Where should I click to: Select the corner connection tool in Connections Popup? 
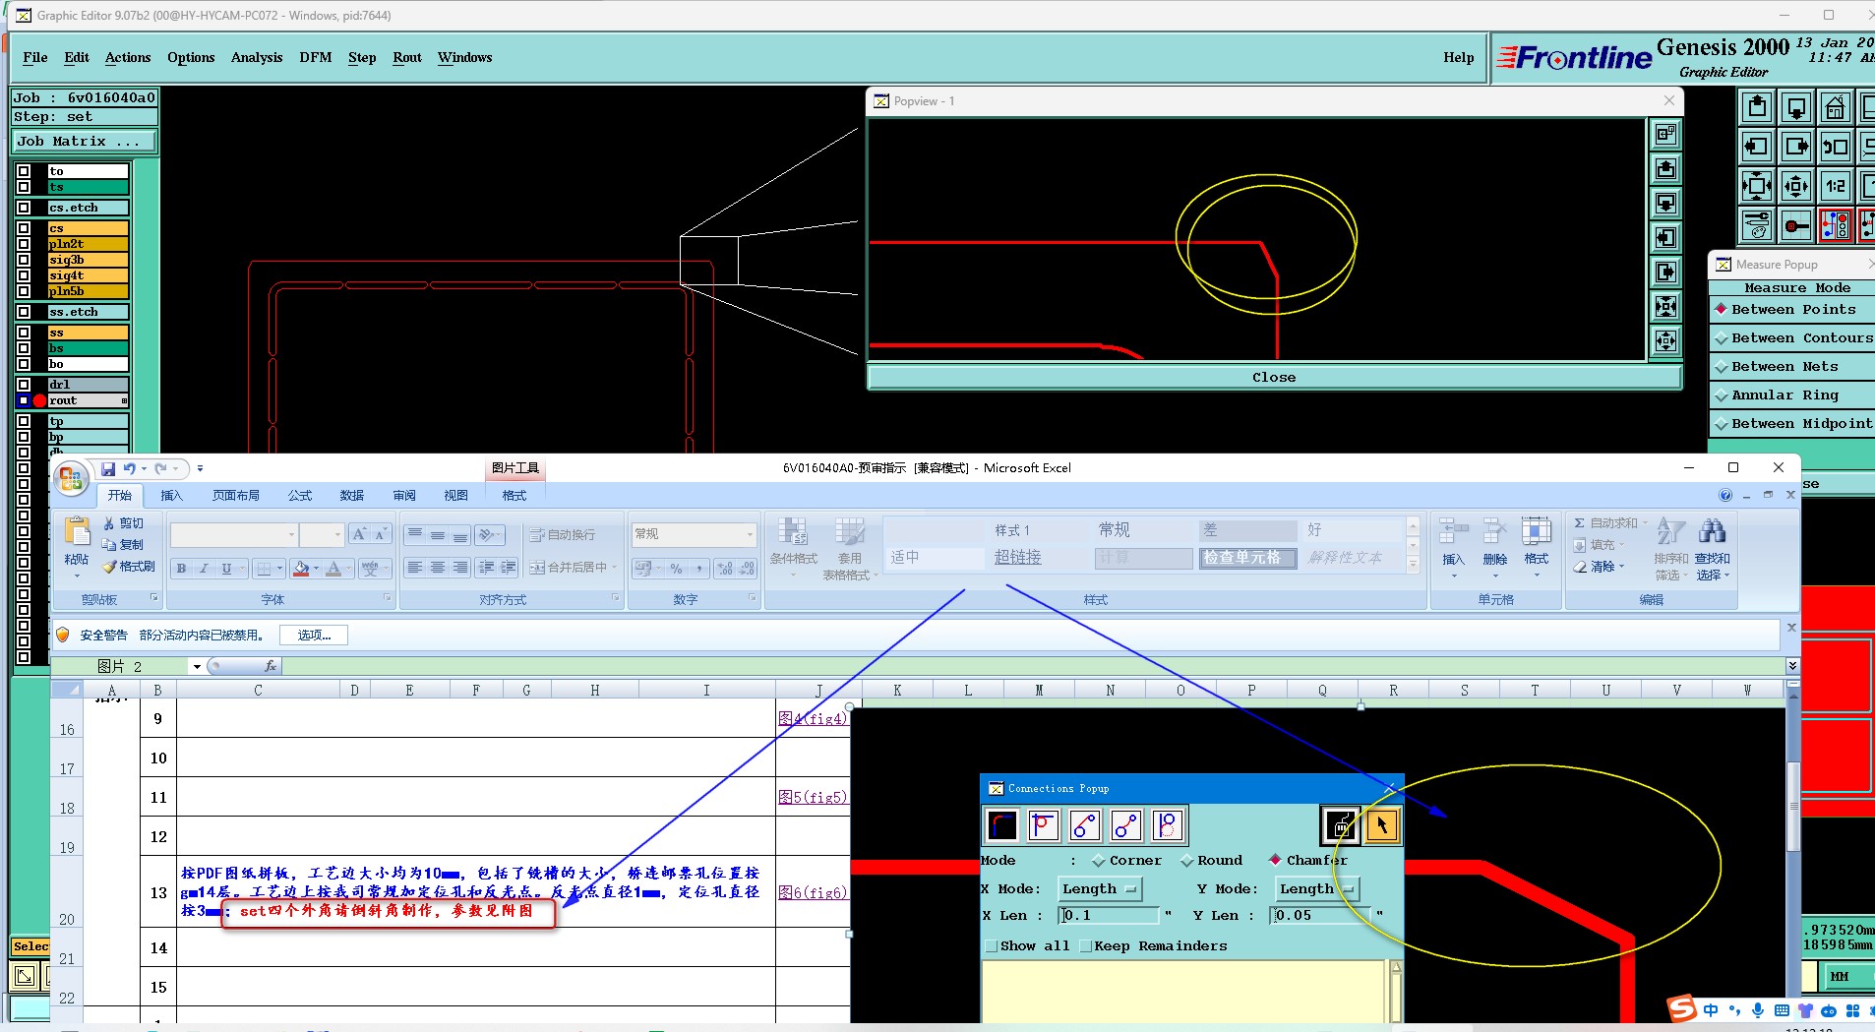click(1001, 825)
